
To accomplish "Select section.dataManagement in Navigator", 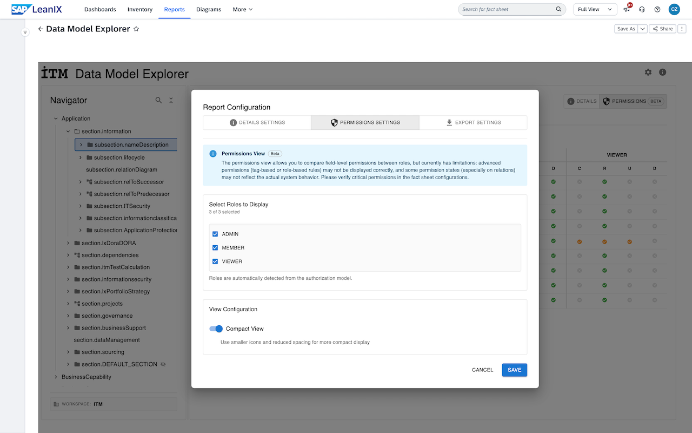I will (107, 340).
